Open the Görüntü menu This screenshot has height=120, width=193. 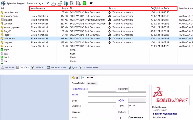click(x=31, y=3)
